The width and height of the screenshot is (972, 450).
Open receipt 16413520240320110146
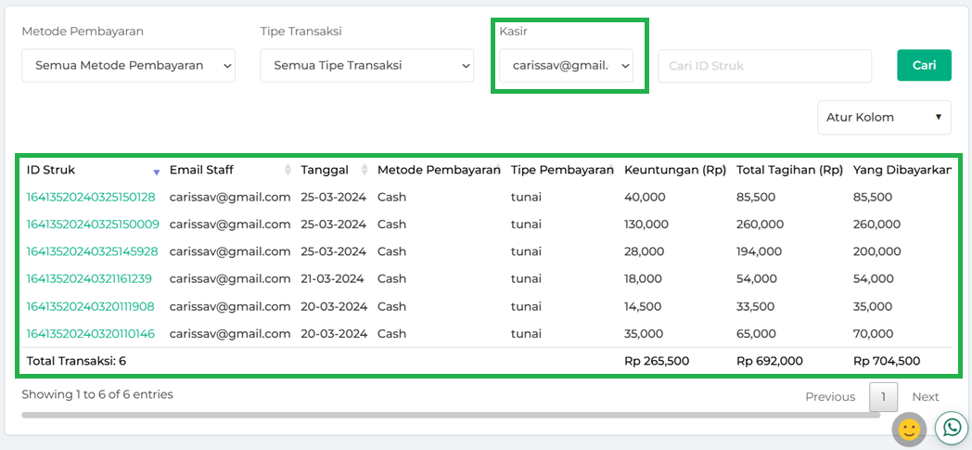(x=90, y=333)
